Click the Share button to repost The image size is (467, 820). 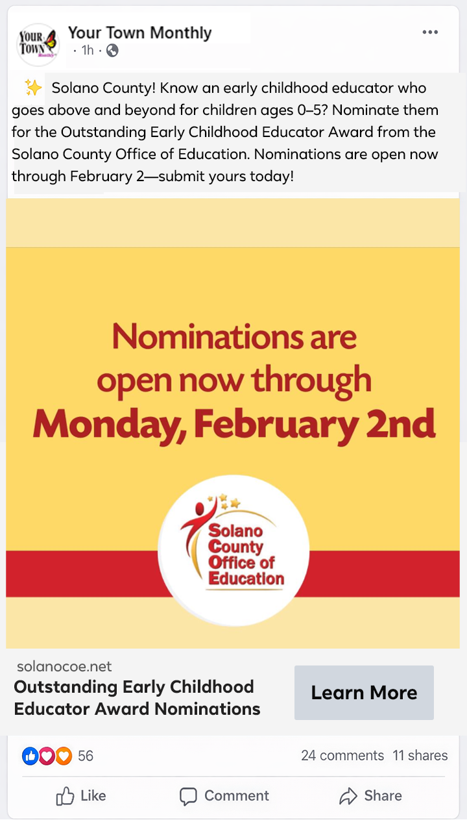pos(370,796)
